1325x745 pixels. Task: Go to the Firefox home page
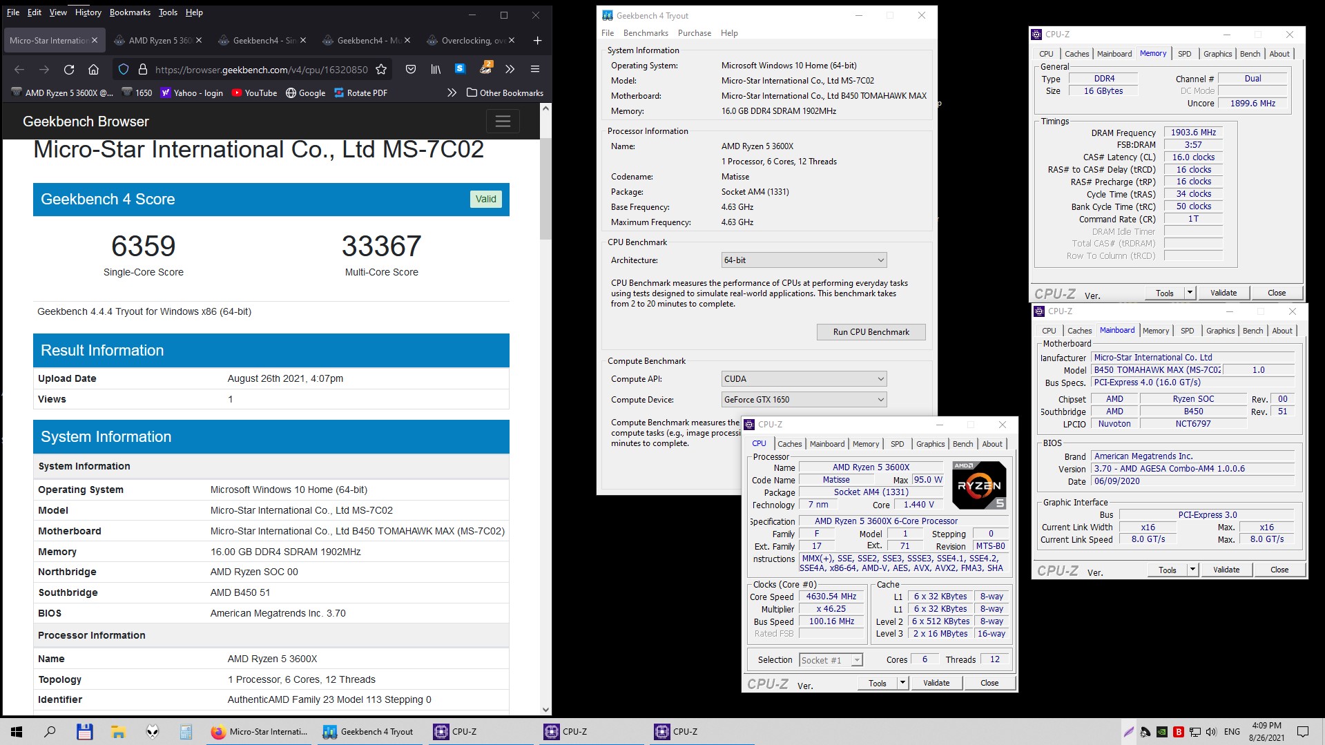(x=94, y=69)
